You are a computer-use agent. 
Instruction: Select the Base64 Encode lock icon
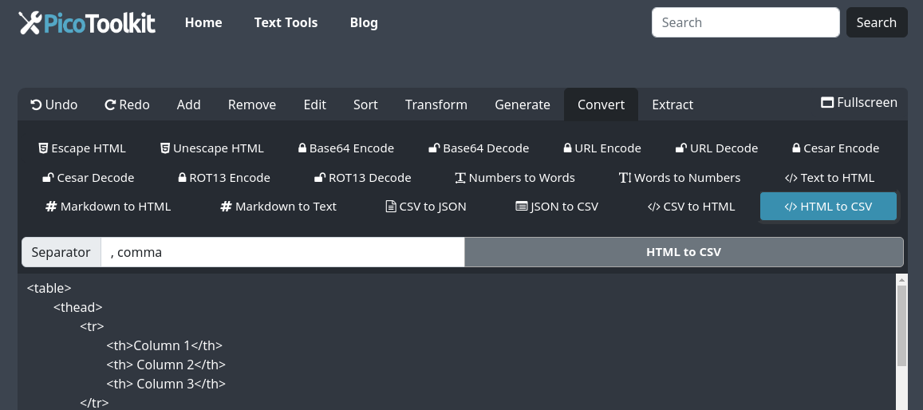tap(302, 148)
